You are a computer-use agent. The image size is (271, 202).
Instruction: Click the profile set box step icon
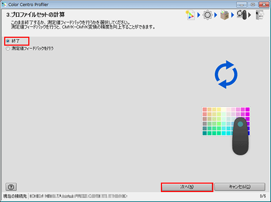tap(224, 15)
